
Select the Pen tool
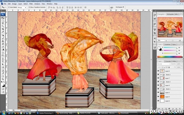(3, 59)
